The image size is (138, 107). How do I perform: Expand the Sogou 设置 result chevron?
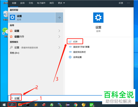(59, 31)
